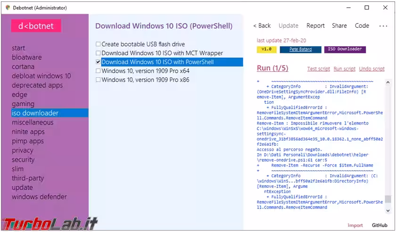Enable Download Windows 10 ISO with MCT Wrapper
This screenshot has height=232, width=396.
click(x=98, y=53)
